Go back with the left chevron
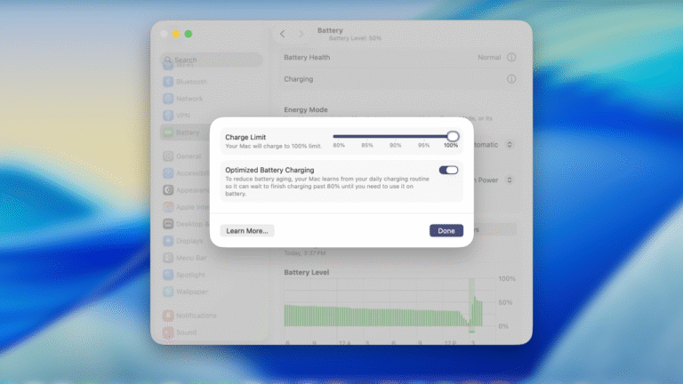Viewport: 683px width, 384px height. 283,34
